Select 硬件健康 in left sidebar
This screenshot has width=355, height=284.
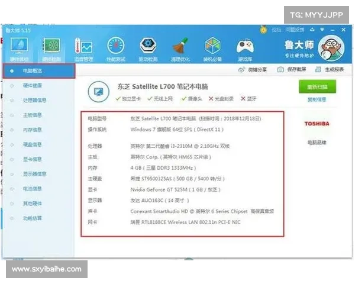pyautogui.click(x=33, y=86)
